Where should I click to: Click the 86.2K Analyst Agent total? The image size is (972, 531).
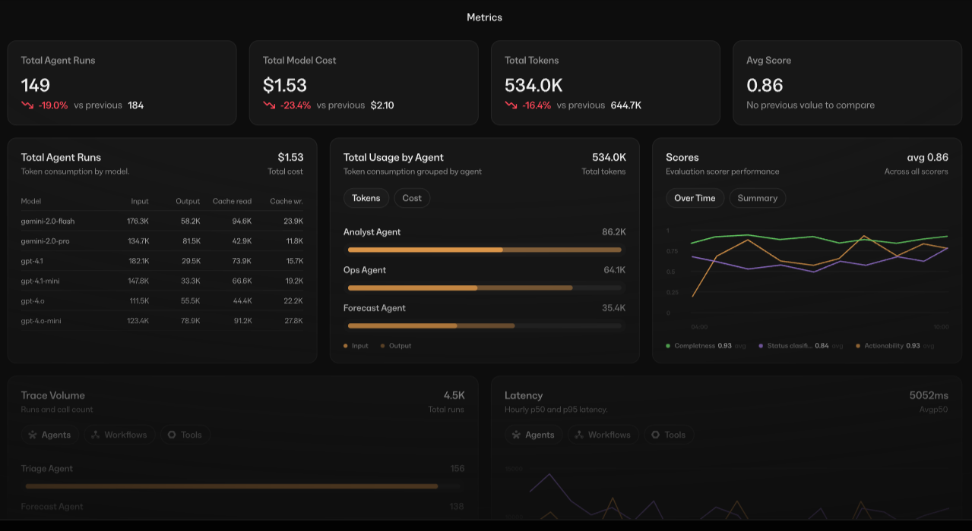click(x=614, y=232)
